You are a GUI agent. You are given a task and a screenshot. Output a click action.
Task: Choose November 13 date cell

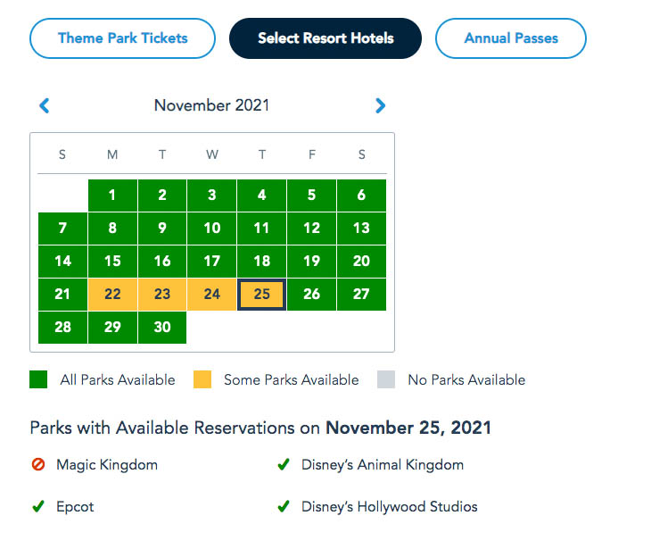pos(361,229)
